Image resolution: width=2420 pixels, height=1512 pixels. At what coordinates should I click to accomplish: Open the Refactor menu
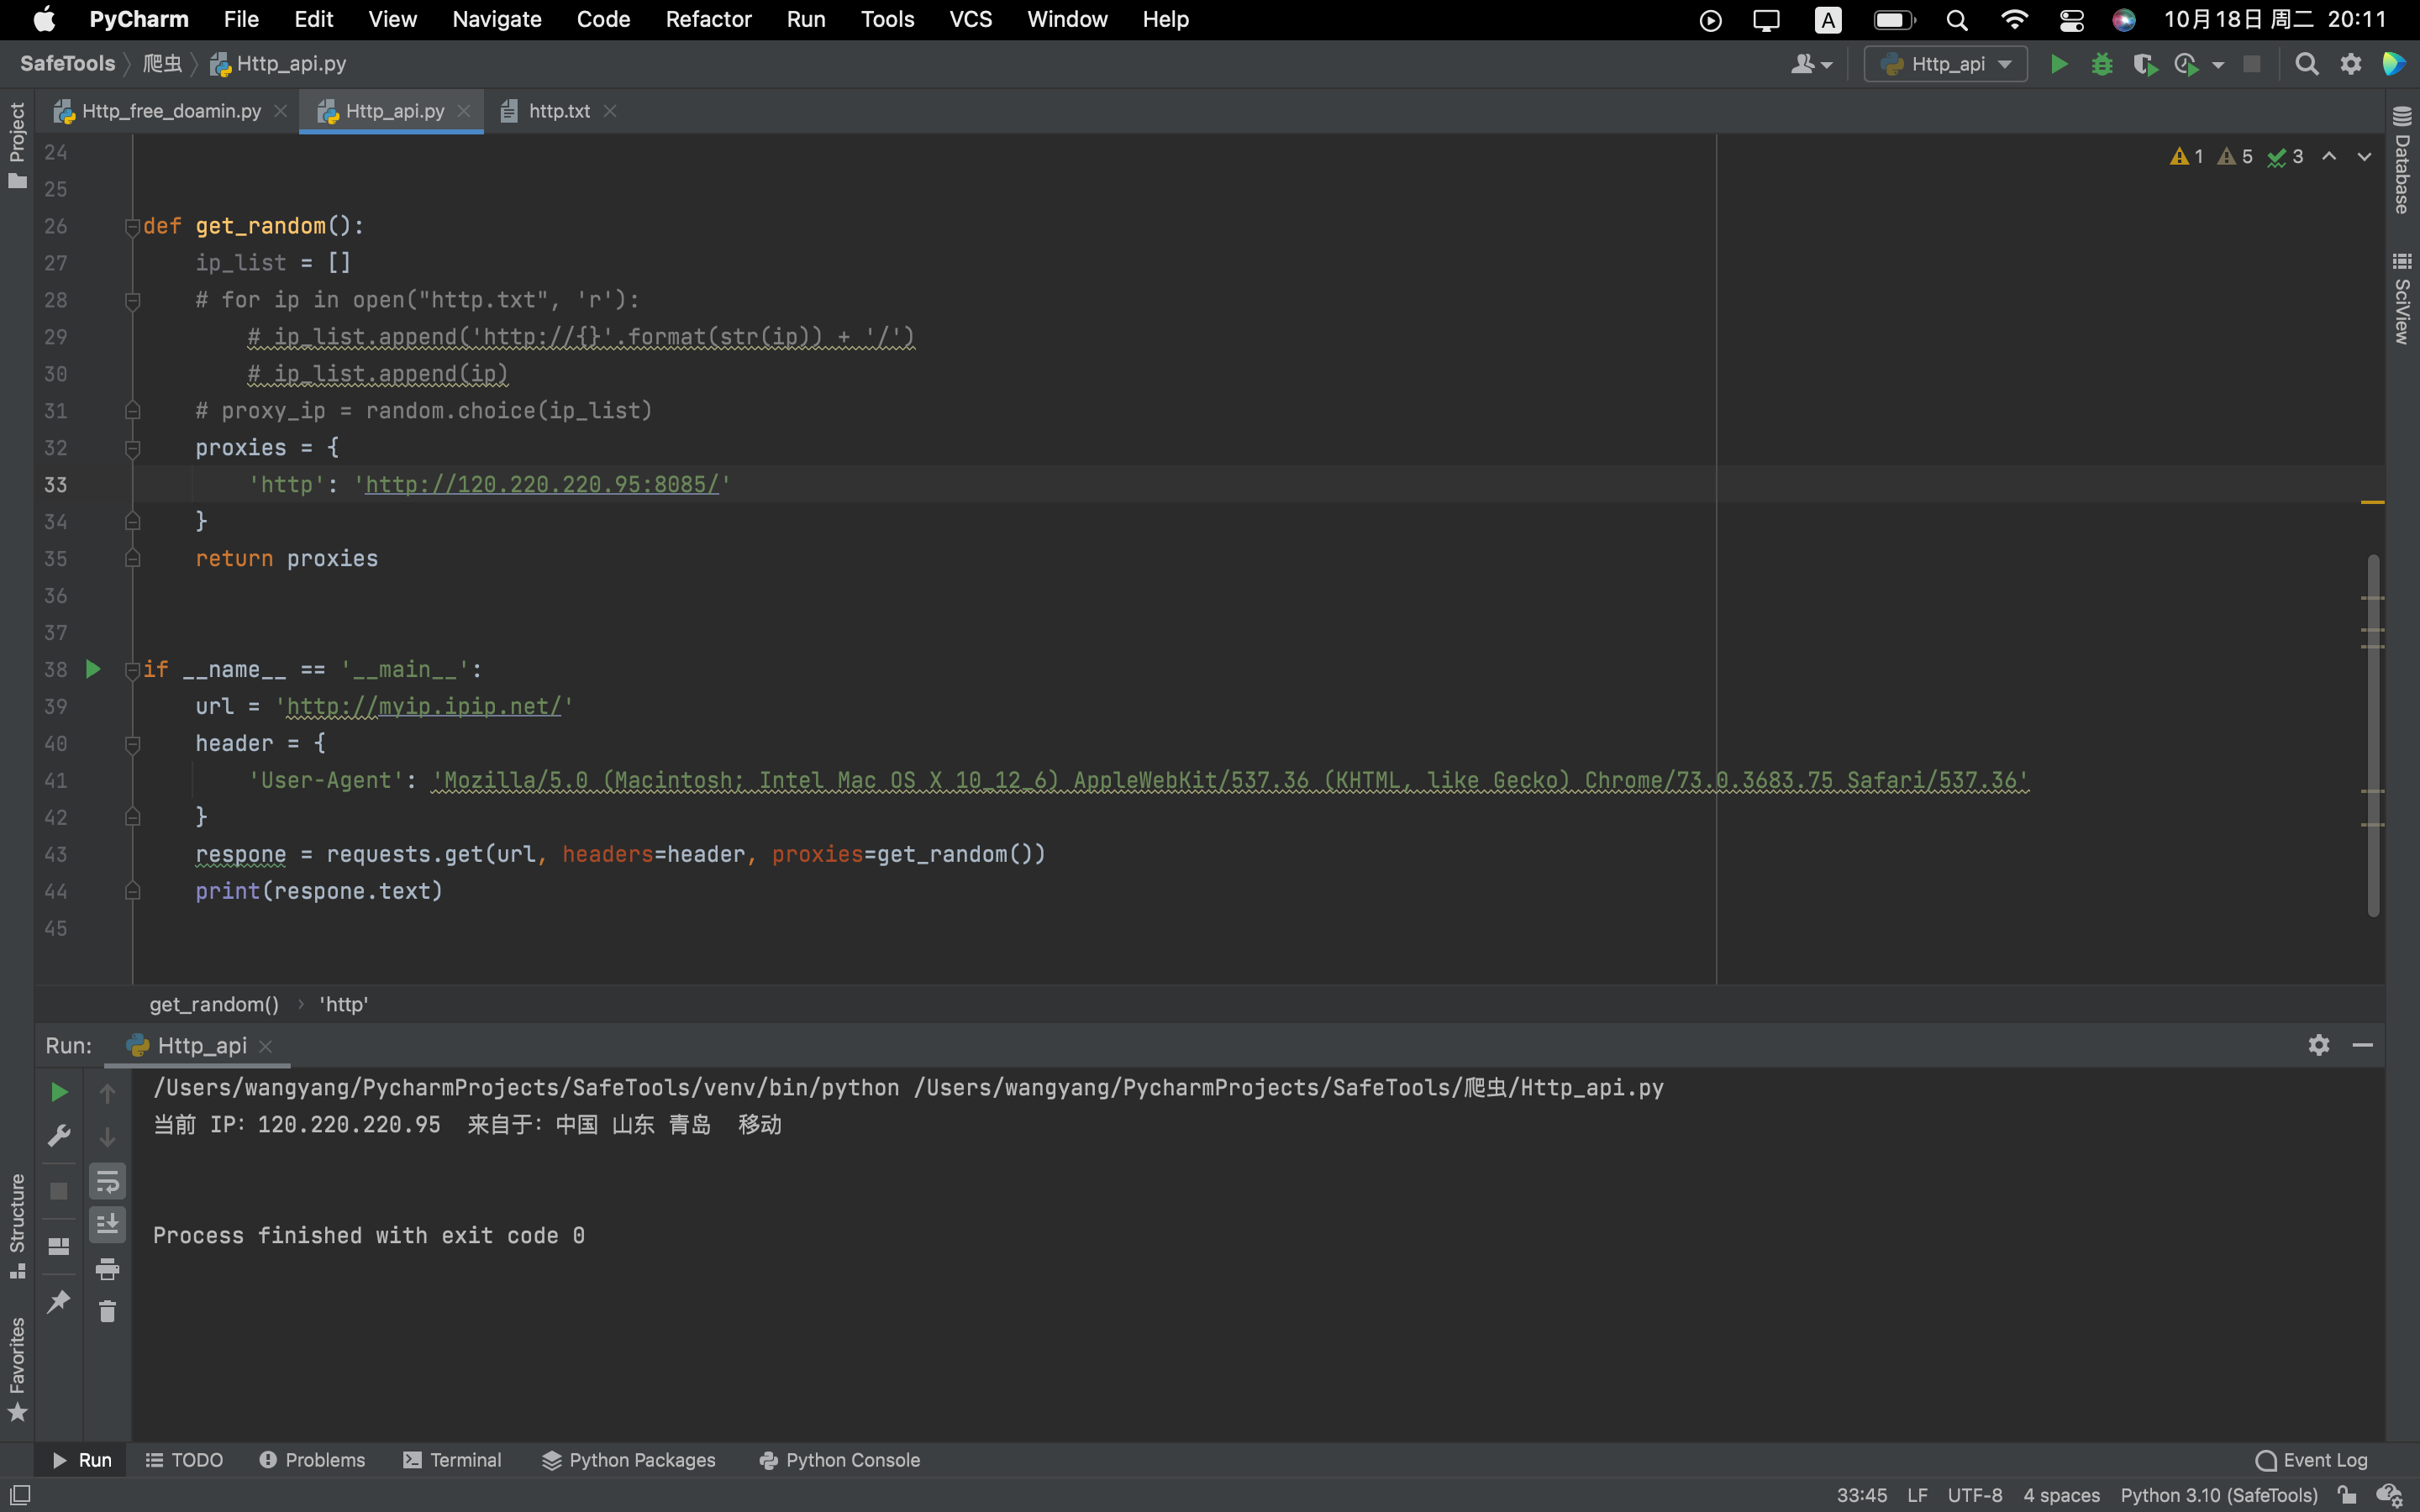[708, 19]
